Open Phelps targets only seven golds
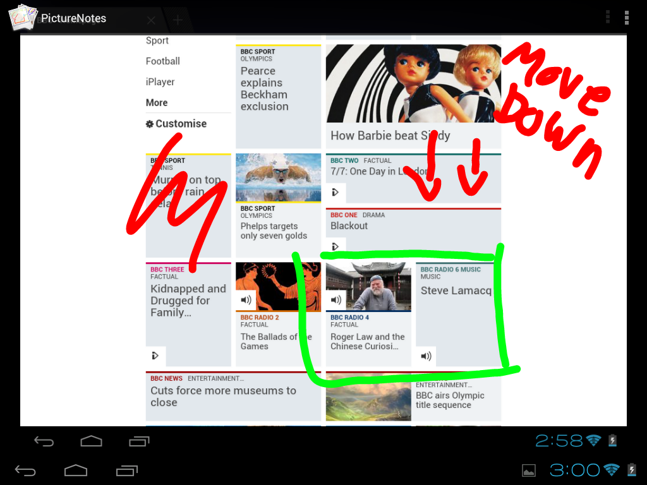 point(274,231)
